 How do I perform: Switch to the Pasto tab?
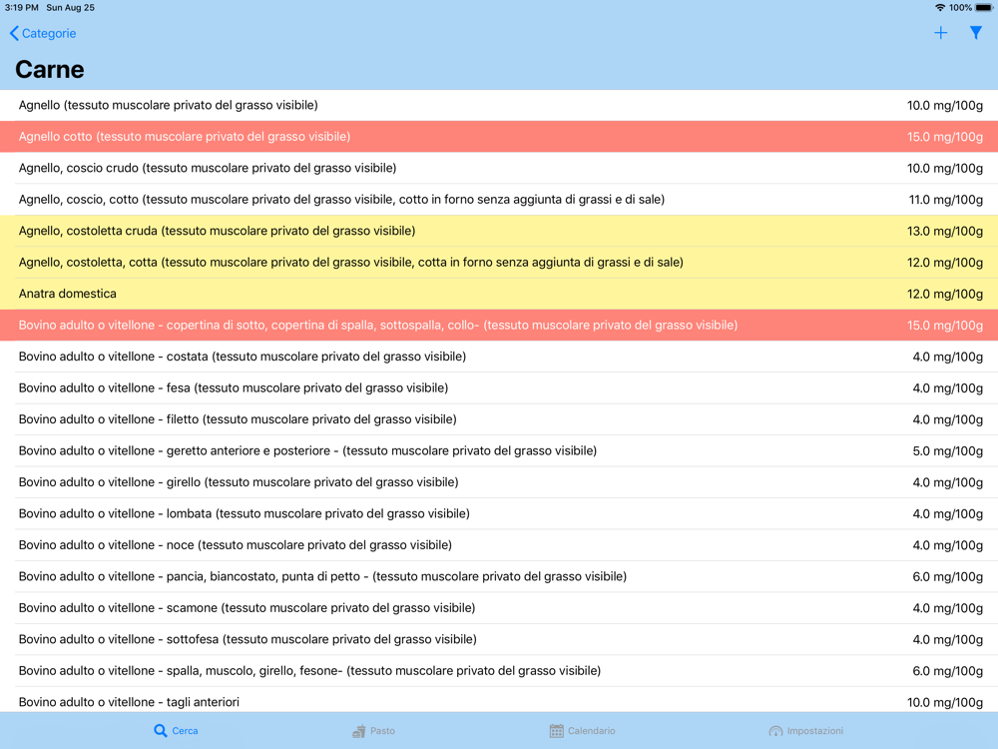point(373,731)
